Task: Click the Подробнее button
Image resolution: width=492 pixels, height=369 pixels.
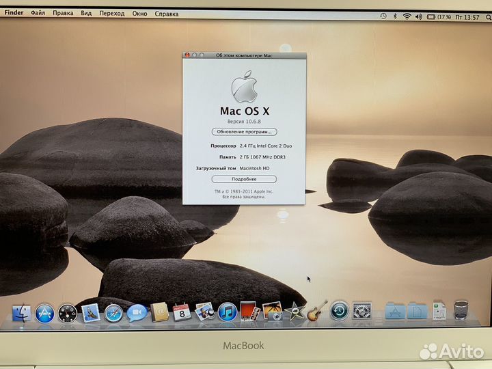Action: tap(244, 179)
